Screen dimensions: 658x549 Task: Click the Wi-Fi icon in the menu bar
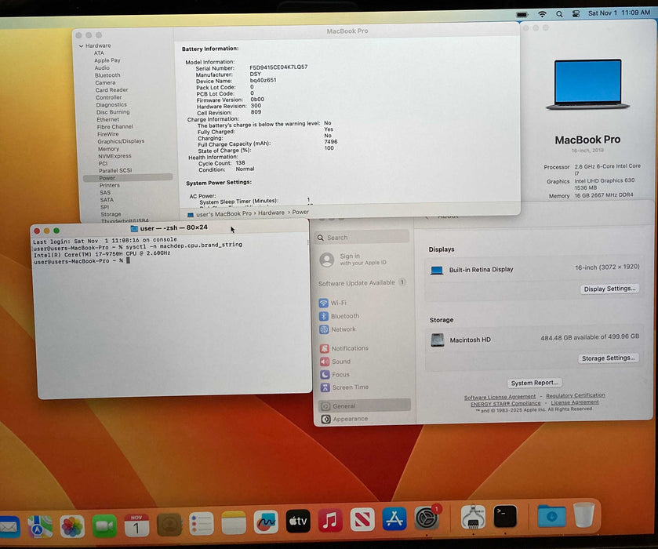tap(542, 13)
